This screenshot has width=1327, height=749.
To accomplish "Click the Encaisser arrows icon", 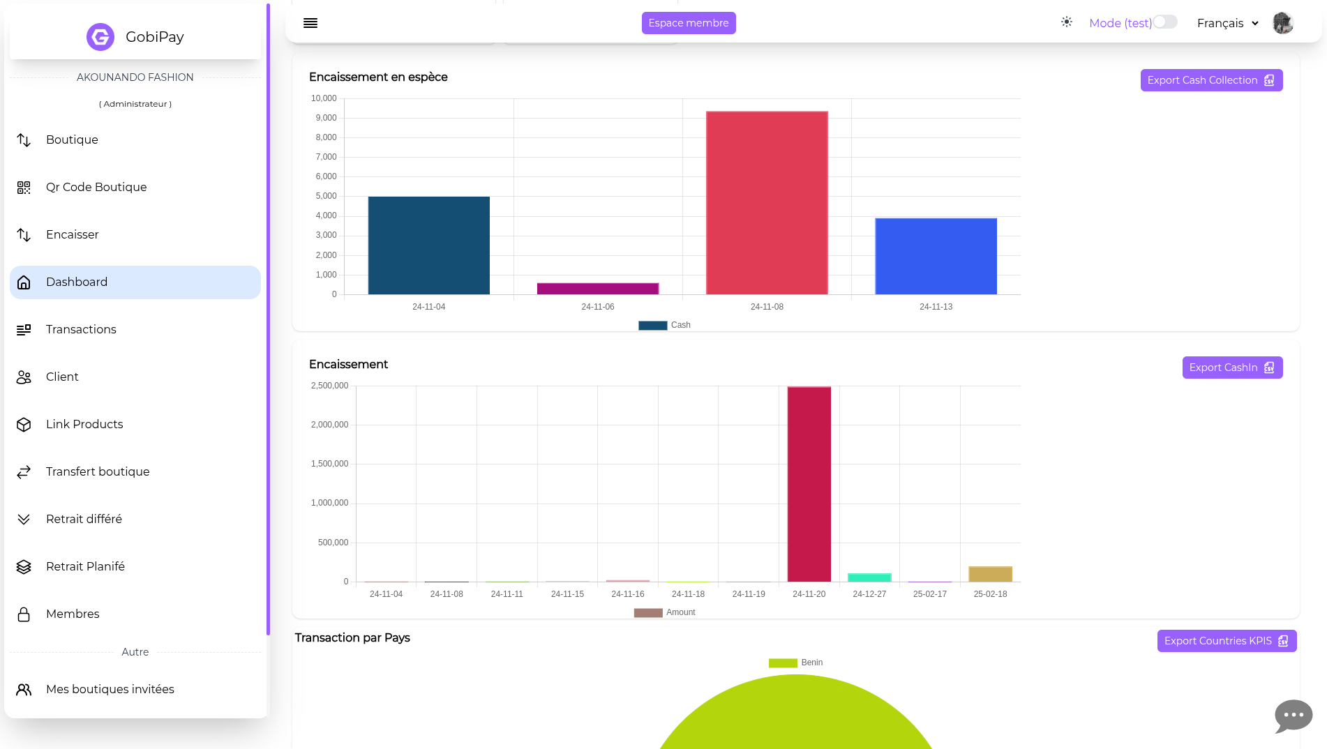I will tap(24, 235).
